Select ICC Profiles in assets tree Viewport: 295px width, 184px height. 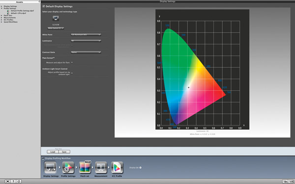[8, 20]
